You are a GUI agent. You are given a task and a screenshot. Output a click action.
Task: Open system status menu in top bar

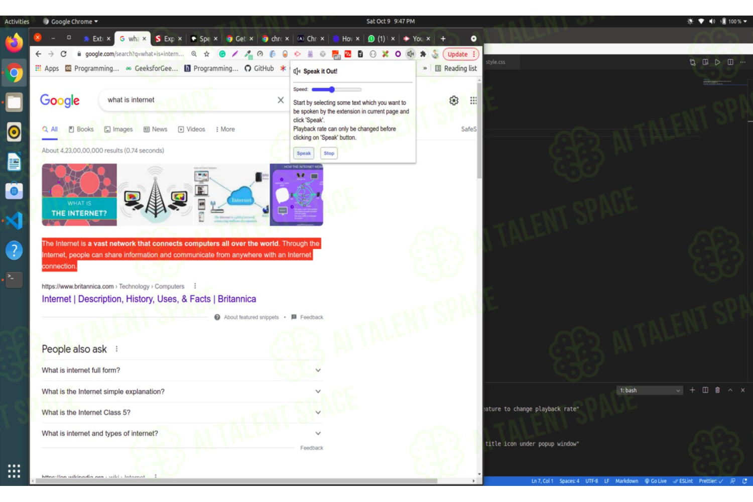coord(717,21)
